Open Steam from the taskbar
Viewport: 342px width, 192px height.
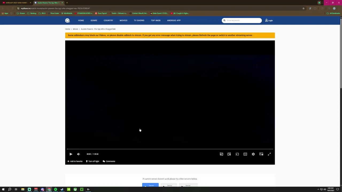(x=62, y=189)
